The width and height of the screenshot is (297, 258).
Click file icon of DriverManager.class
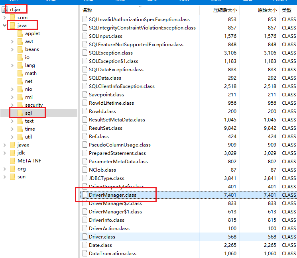point(85,195)
